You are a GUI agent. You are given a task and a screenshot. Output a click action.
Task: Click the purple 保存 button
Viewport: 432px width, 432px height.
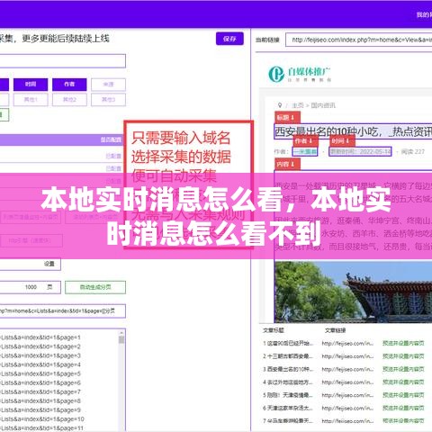tap(229, 39)
